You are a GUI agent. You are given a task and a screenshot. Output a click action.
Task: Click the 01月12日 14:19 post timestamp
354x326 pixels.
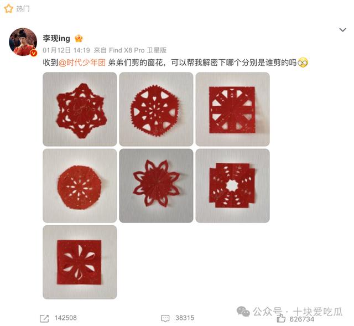click(x=66, y=50)
